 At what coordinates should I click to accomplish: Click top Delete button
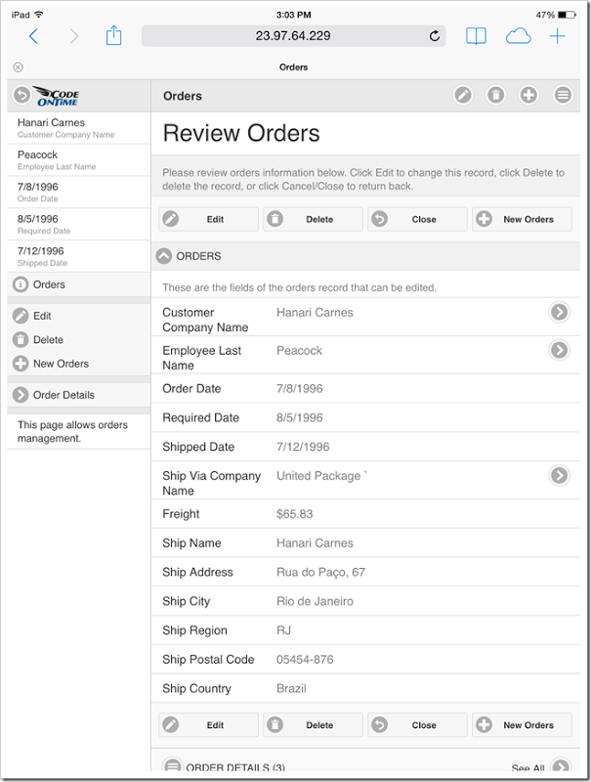(x=313, y=219)
